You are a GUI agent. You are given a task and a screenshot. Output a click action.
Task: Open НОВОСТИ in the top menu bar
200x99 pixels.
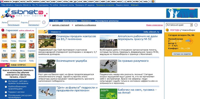pyautogui.click(x=8, y=2)
